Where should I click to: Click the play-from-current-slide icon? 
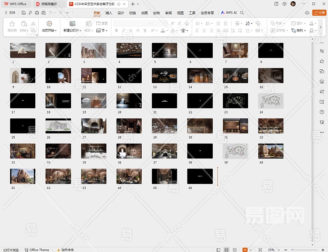49,24
